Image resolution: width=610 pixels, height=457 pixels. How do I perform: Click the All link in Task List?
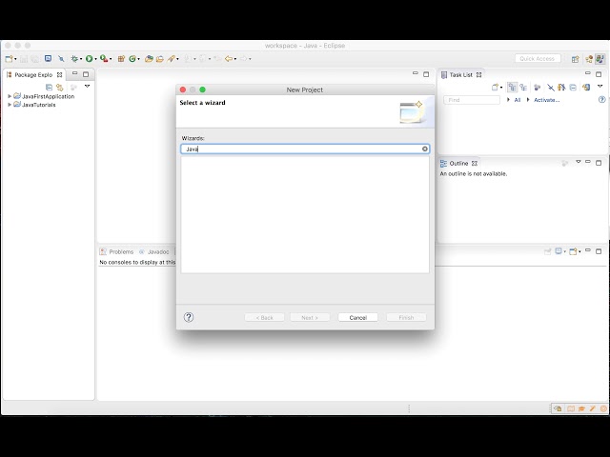coord(517,100)
